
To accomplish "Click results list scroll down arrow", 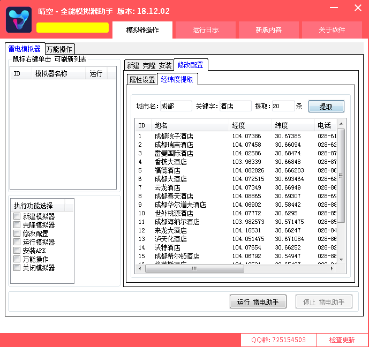I will (x=341, y=260).
